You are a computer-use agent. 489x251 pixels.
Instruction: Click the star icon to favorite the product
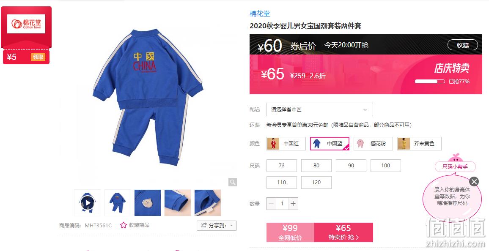pyautogui.click(x=124, y=225)
